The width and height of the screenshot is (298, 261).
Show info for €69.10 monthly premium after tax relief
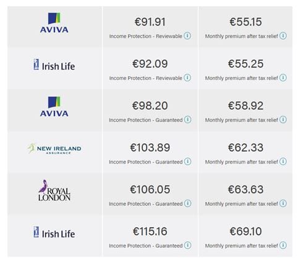pyautogui.click(x=283, y=246)
